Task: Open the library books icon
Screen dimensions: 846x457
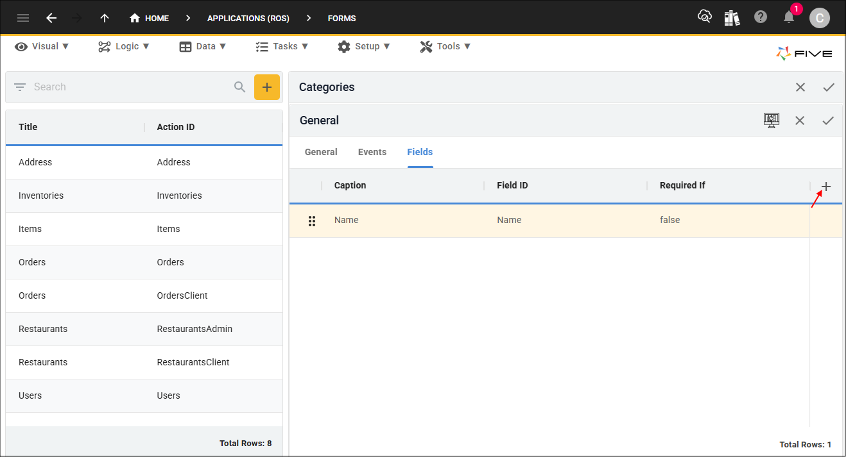Action: [732, 17]
